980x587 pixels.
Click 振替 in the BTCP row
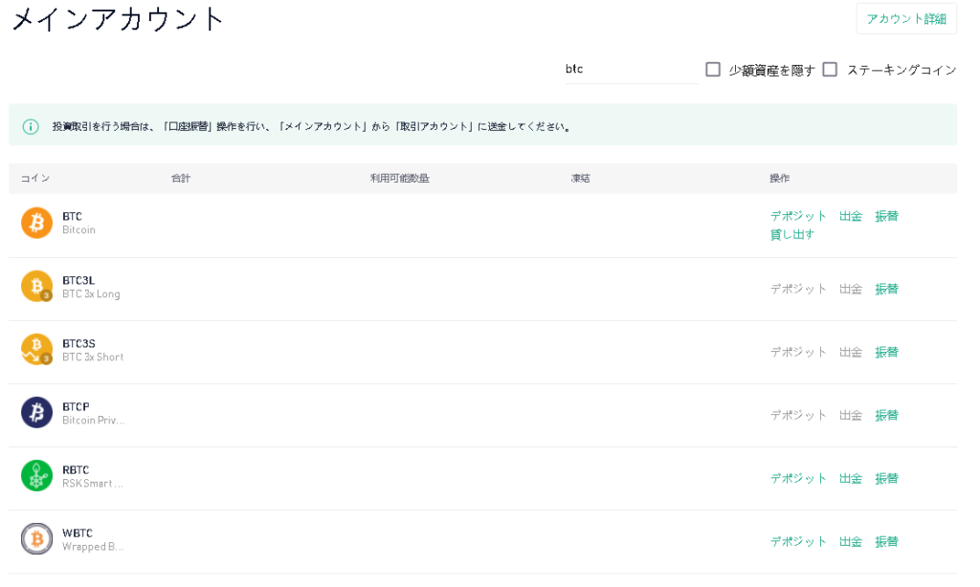[x=886, y=415]
